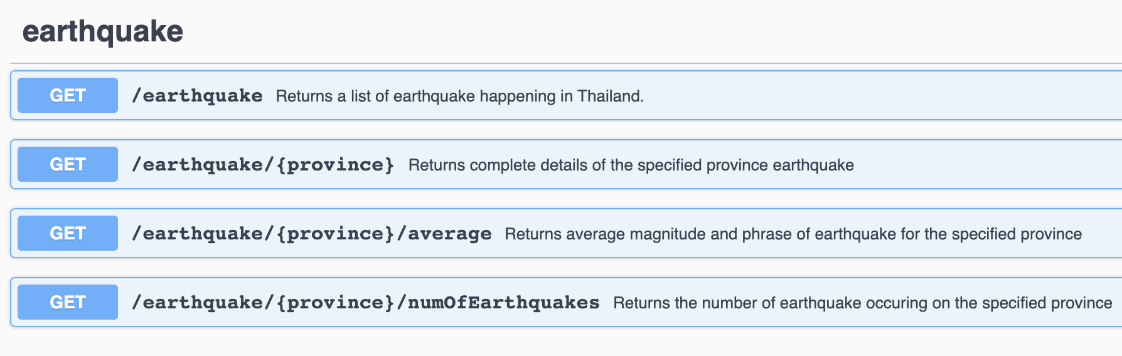This screenshot has height=356, width=1122.
Task: Click GET badge beside /earthquake/{province} path
Action: click(x=68, y=164)
